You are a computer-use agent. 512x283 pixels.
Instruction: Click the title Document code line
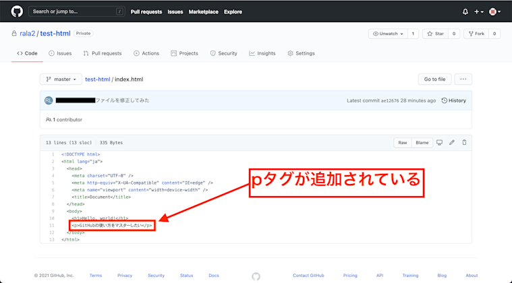tap(101, 197)
